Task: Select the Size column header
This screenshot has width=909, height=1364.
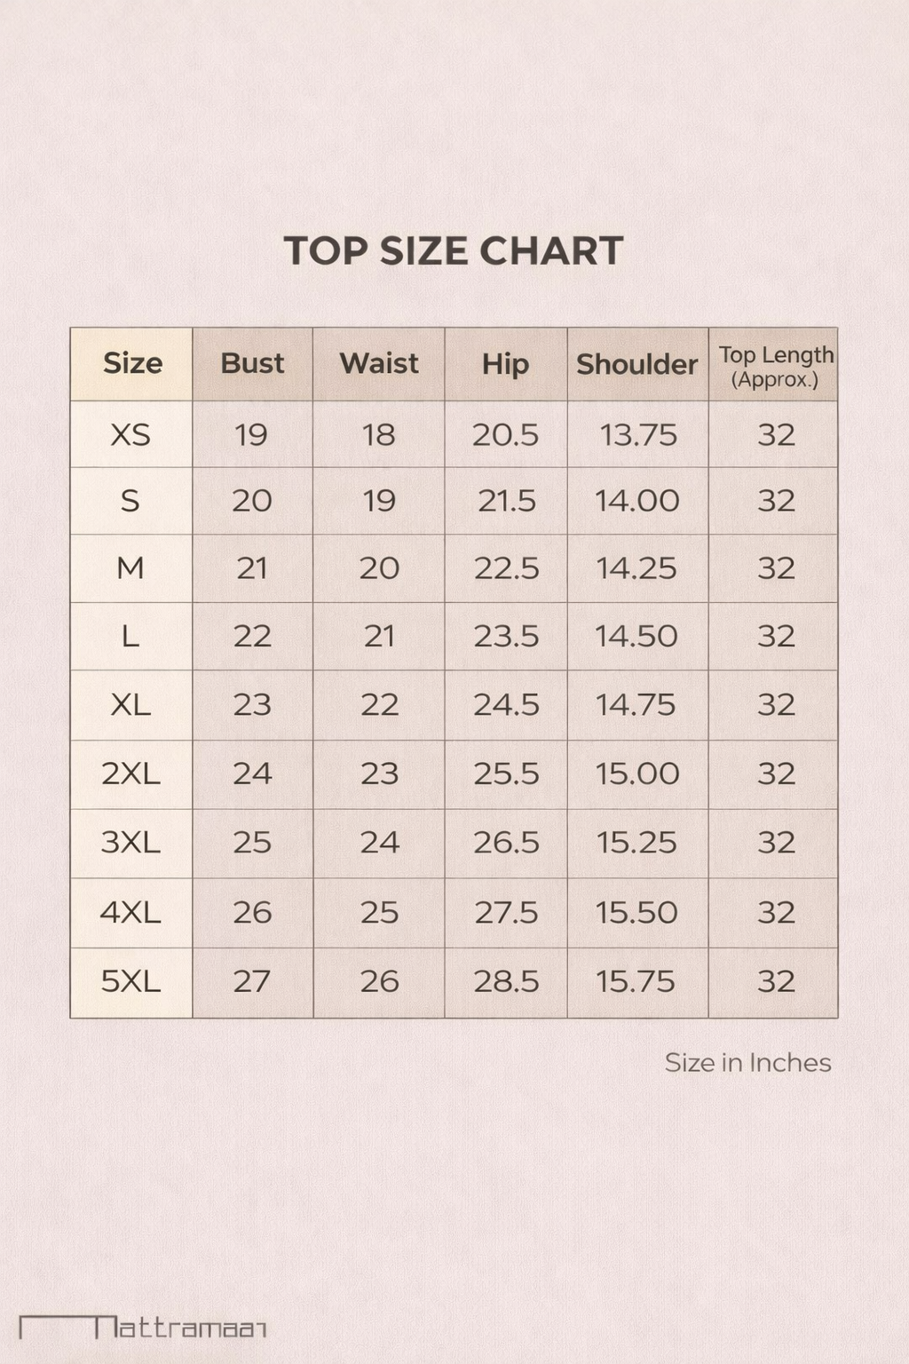Action: [132, 363]
